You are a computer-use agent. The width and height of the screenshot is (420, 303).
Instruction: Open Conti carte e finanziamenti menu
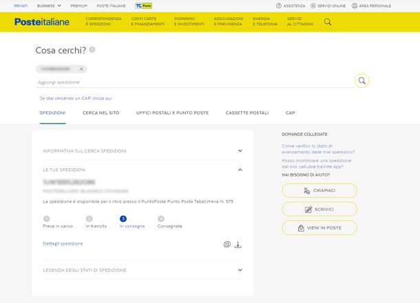[x=148, y=21]
